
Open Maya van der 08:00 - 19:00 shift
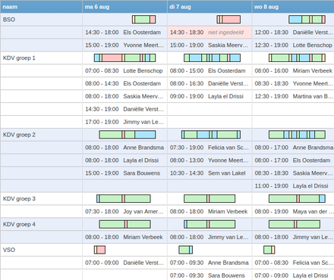[293, 212]
